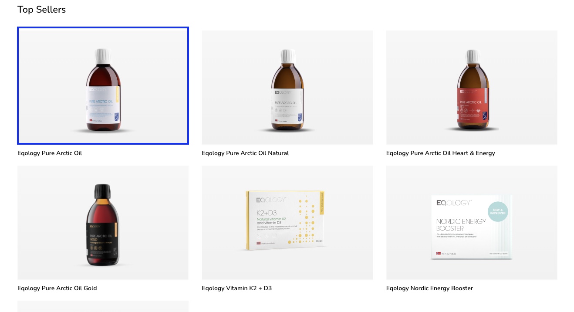Viewport: 574px width, 312px height.
Task: Click the 'Eqology Pure Arctic Oil Natural' title
Action: (x=245, y=153)
